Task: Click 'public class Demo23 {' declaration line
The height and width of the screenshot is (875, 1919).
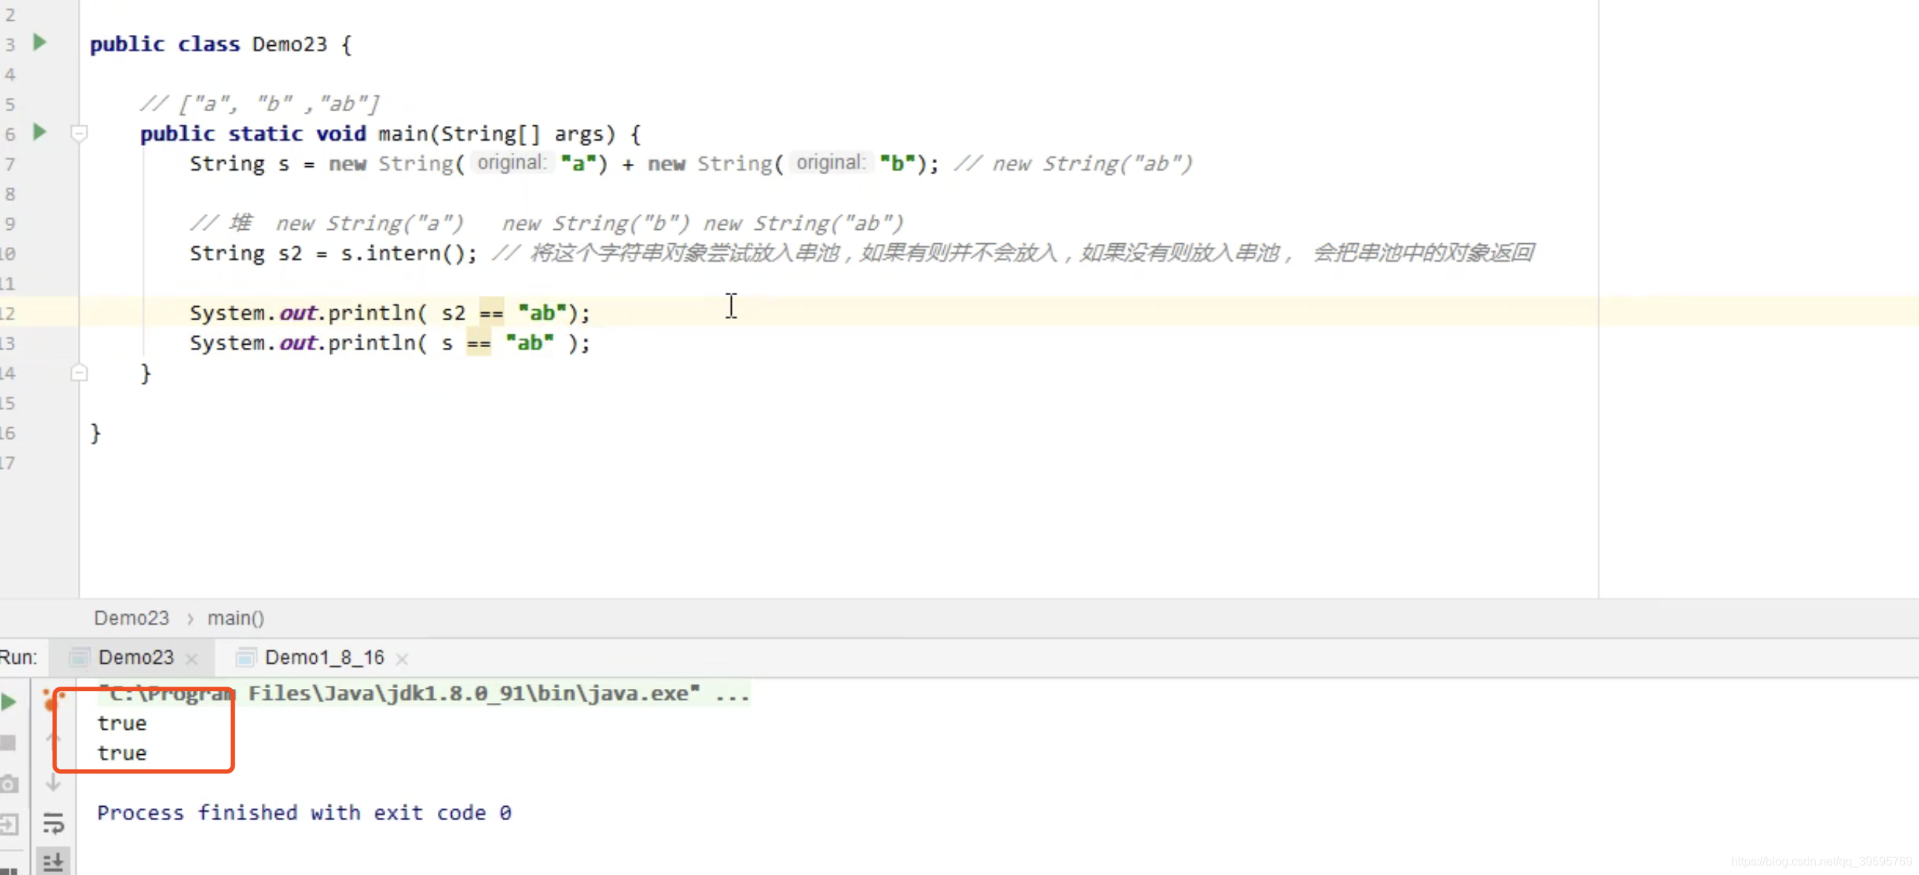Action: (220, 44)
